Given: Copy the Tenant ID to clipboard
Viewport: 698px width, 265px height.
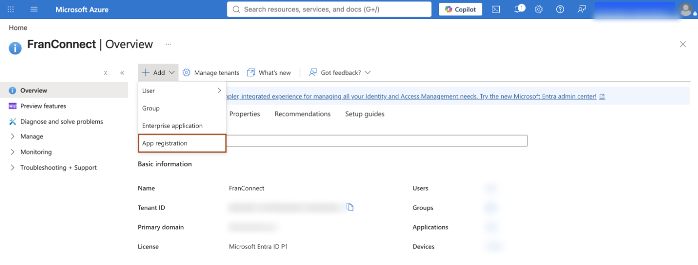Looking at the screenshot, I should [x=350, y=207].
